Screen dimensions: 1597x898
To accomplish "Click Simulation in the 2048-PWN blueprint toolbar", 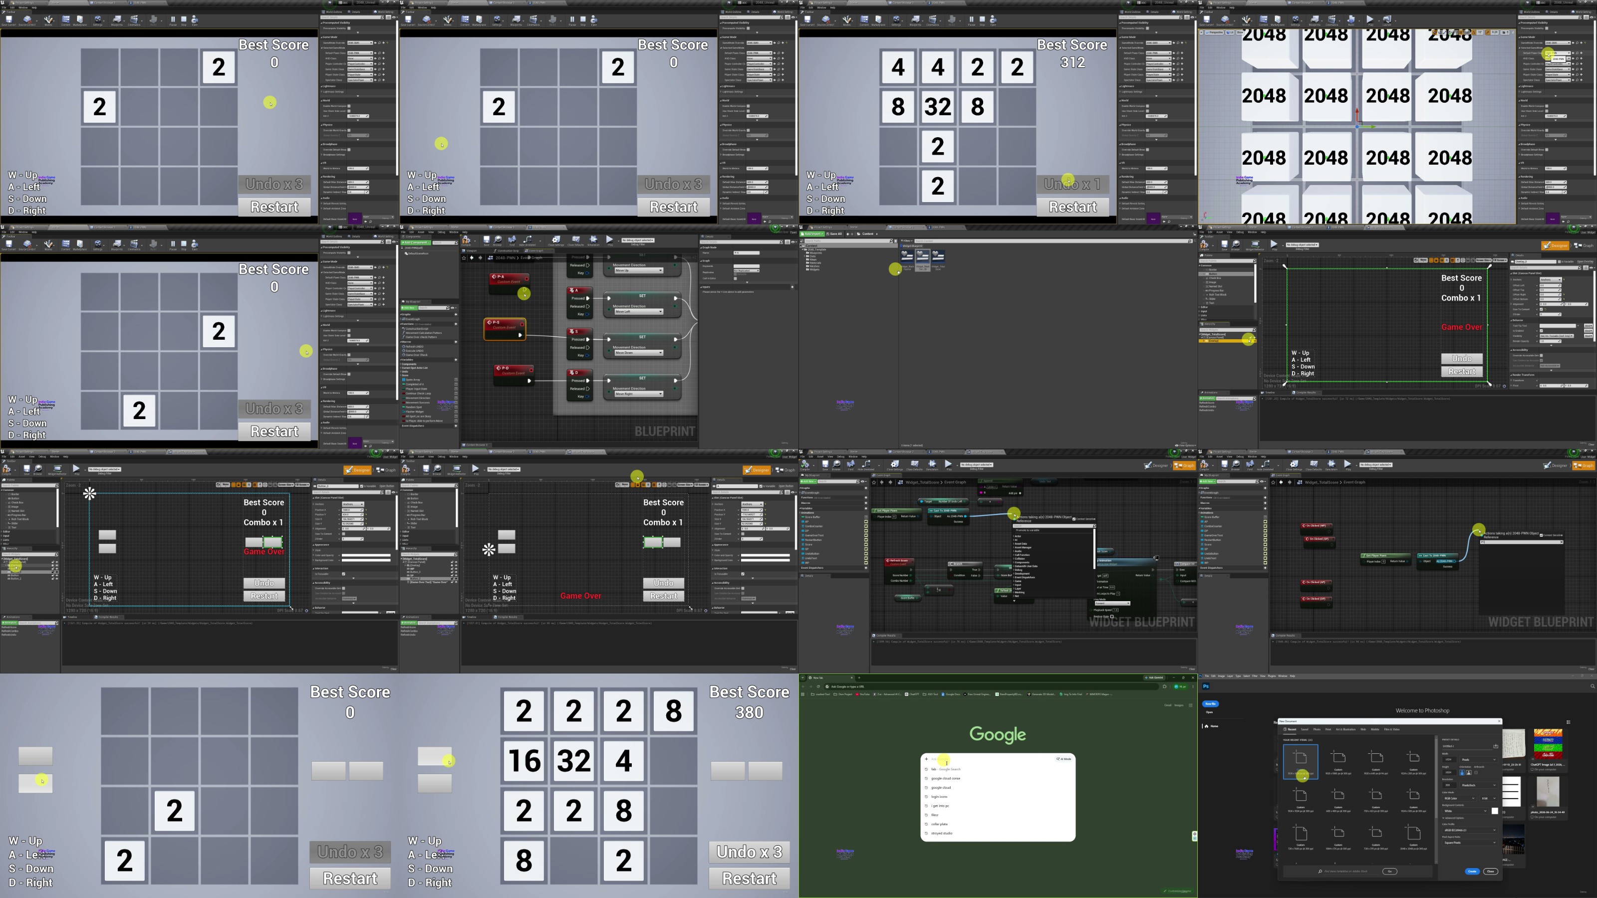I will pos(593,240).
